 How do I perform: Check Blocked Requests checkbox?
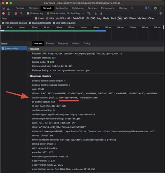point(30,23)
